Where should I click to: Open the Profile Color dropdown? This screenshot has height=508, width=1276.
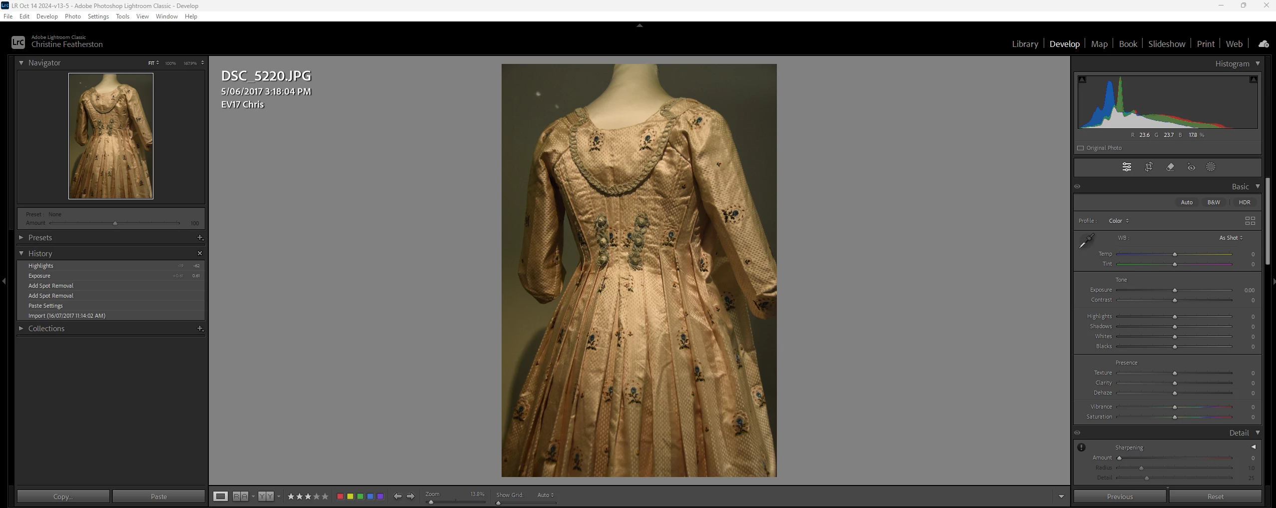[1119, 221]
